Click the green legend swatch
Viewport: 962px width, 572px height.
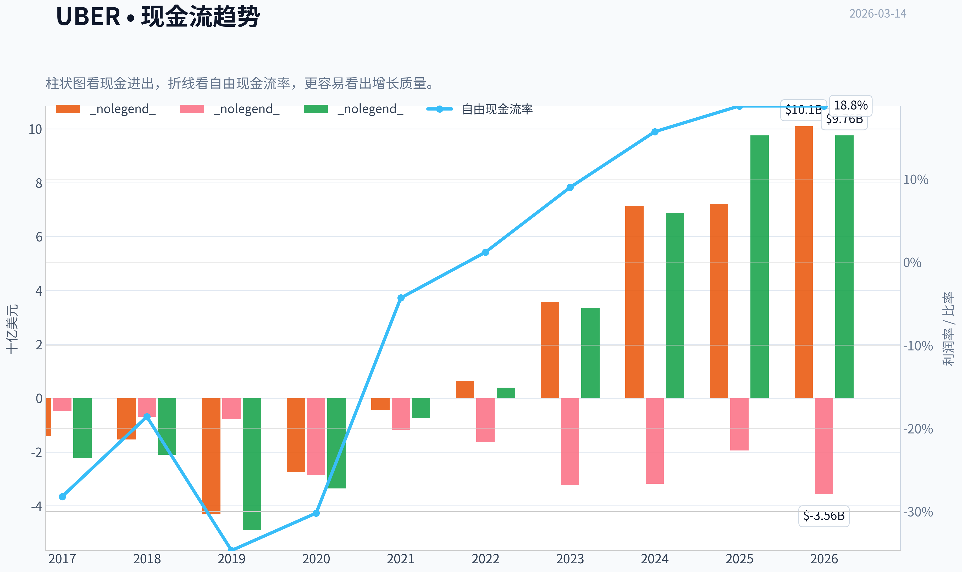tap(316, 109)
